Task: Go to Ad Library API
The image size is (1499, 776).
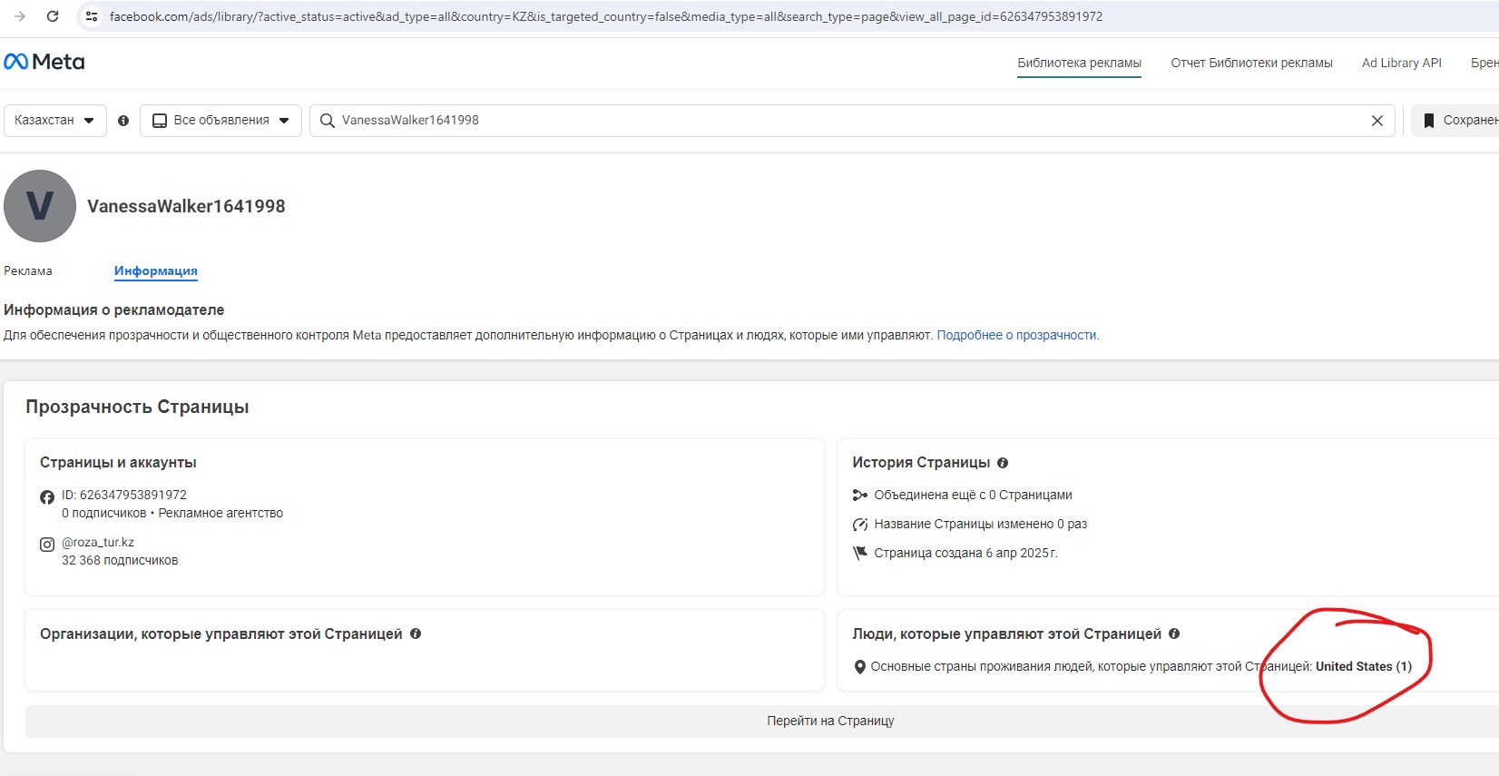Action: pyautogui.click(x=1401, y=63)
